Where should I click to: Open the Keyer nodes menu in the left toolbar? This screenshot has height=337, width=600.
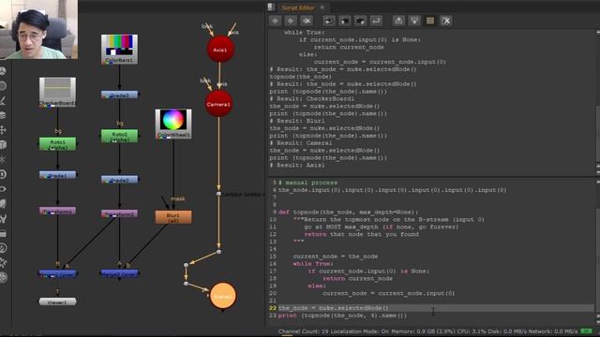3,100
